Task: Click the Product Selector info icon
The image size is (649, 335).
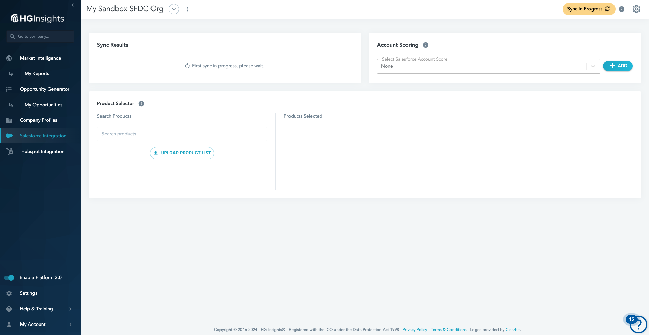Action: [141, 104]
